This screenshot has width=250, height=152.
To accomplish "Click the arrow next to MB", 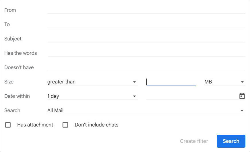I will pos(242,82).
